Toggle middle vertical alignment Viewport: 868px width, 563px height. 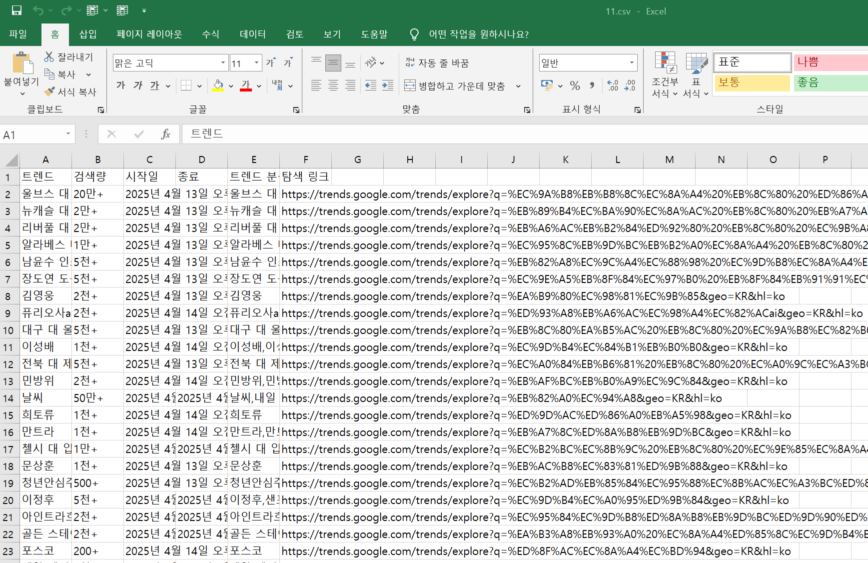333,62
